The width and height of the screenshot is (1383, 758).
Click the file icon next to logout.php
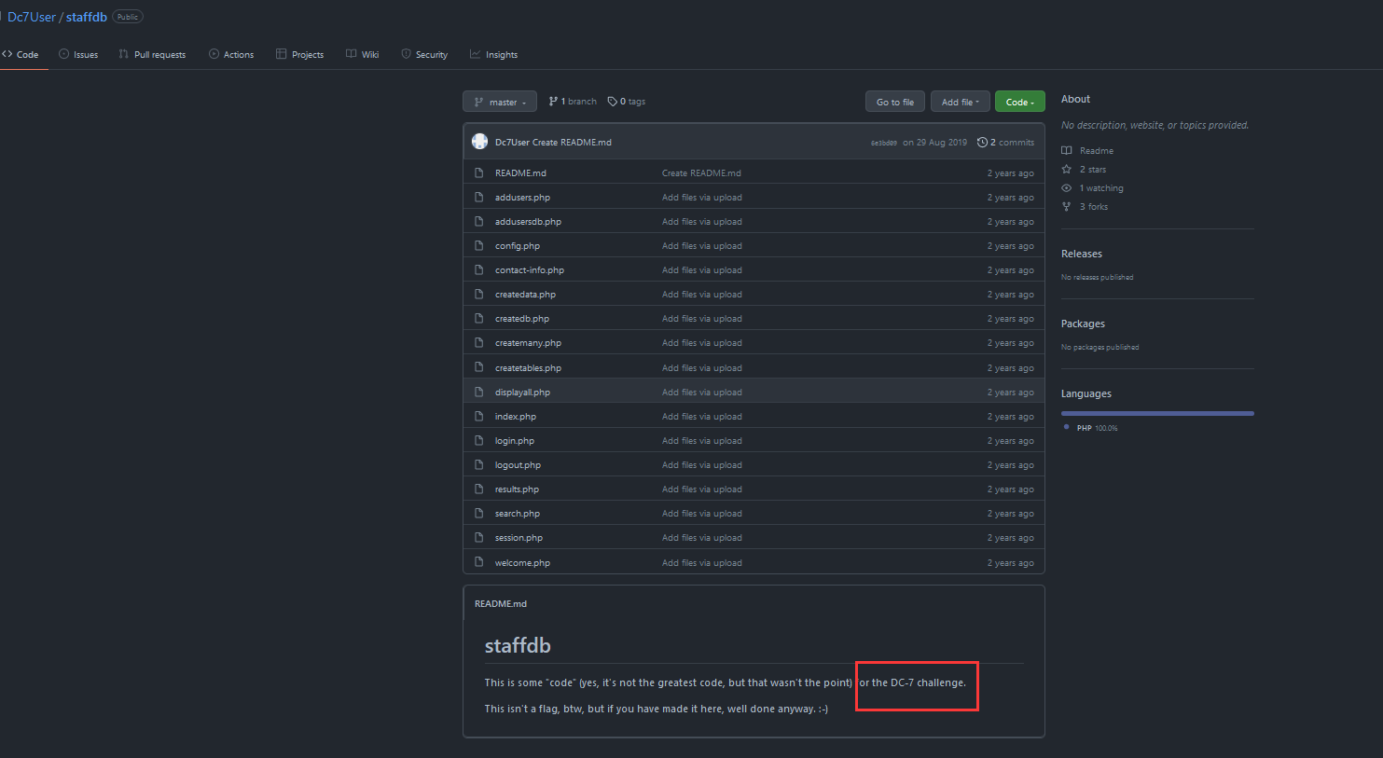(478, 465)
